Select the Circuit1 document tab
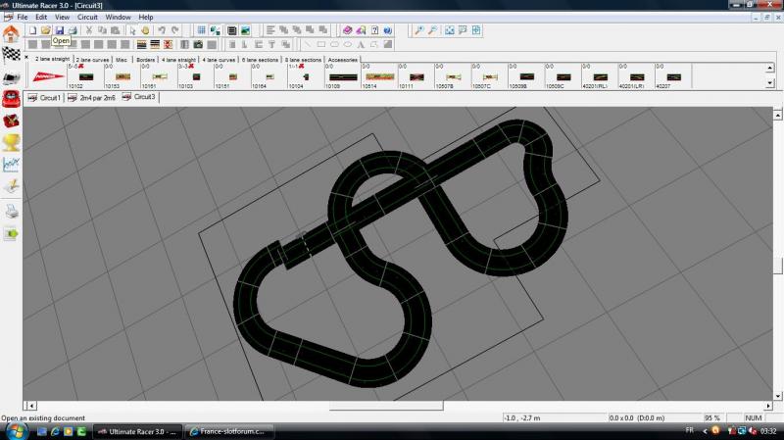The width and height of the screenshot is (784, 440). pyautogui.click(x=43, y=98)
